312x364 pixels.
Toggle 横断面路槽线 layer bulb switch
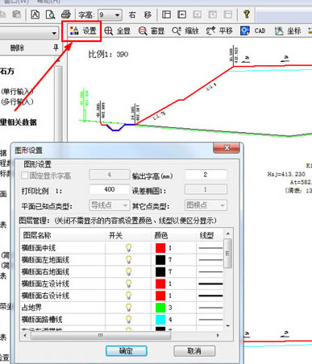[x=129, y=320]
